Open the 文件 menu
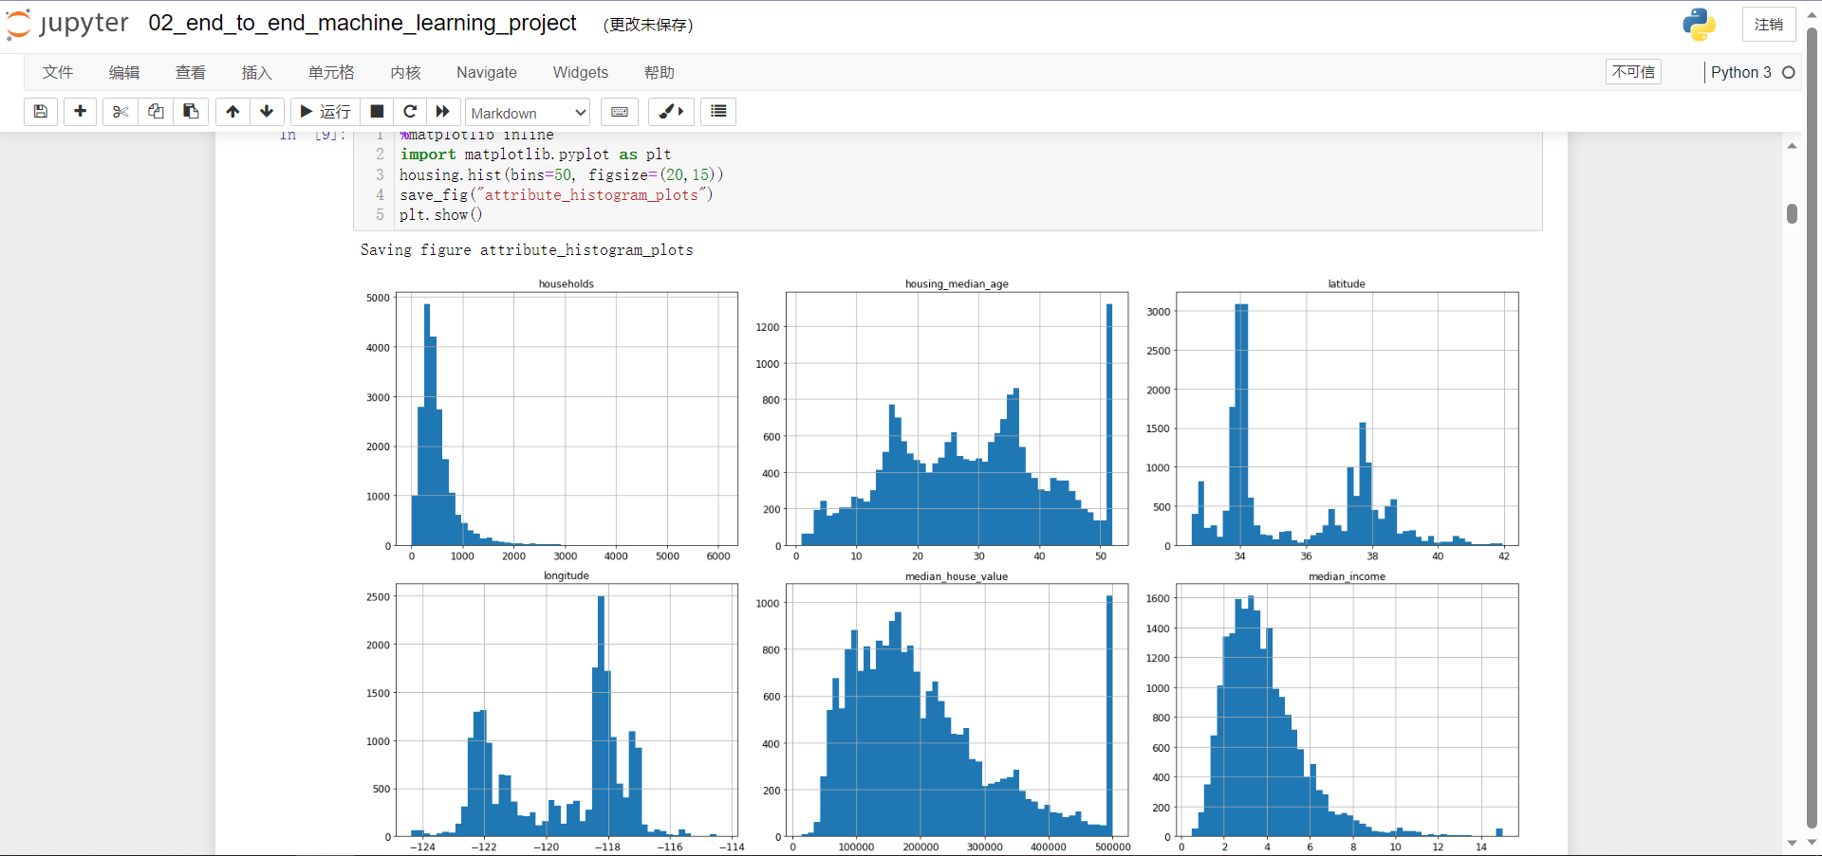This screenshot has height=856, width=1822. pos(58,72)
